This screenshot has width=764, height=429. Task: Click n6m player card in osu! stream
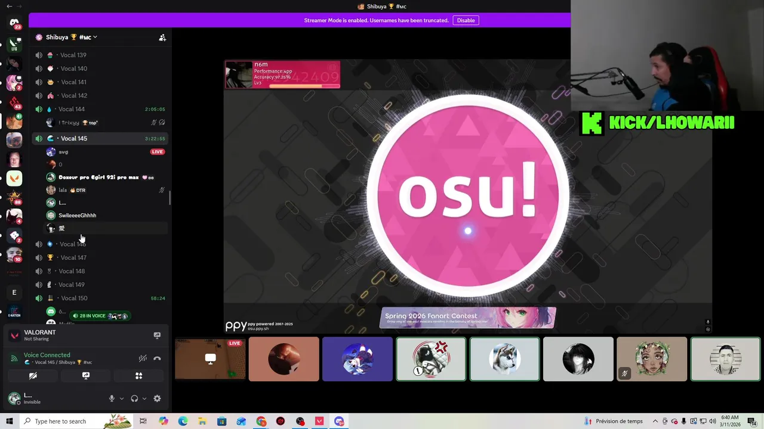pyautogui.click(x=282, y=74)
